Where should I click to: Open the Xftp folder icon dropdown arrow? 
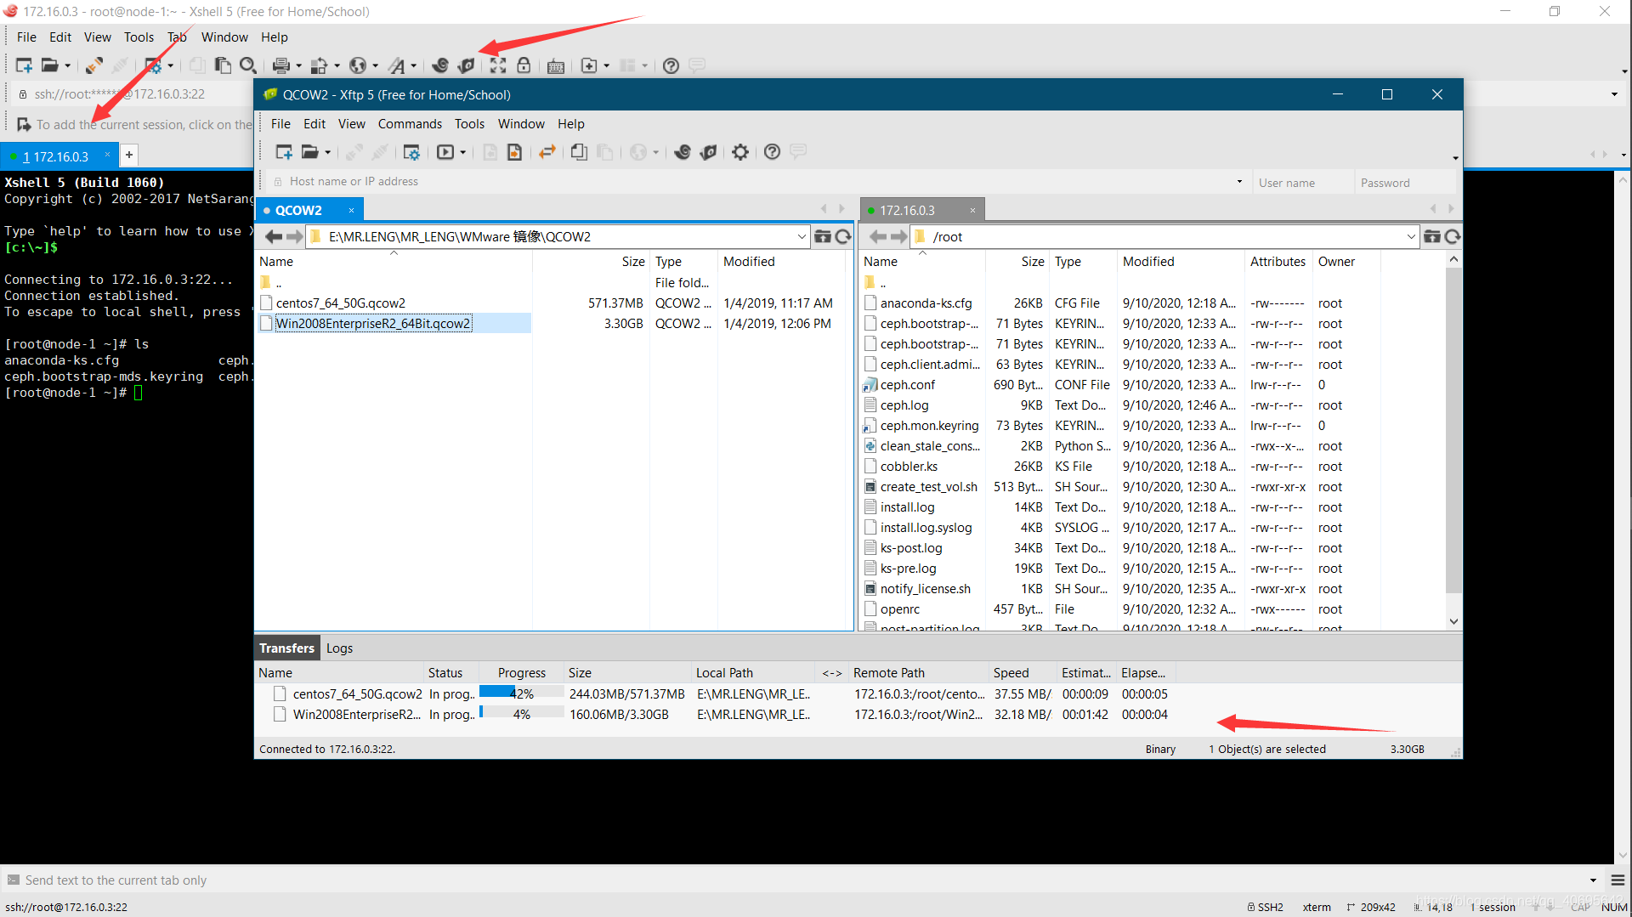(327, 152)
